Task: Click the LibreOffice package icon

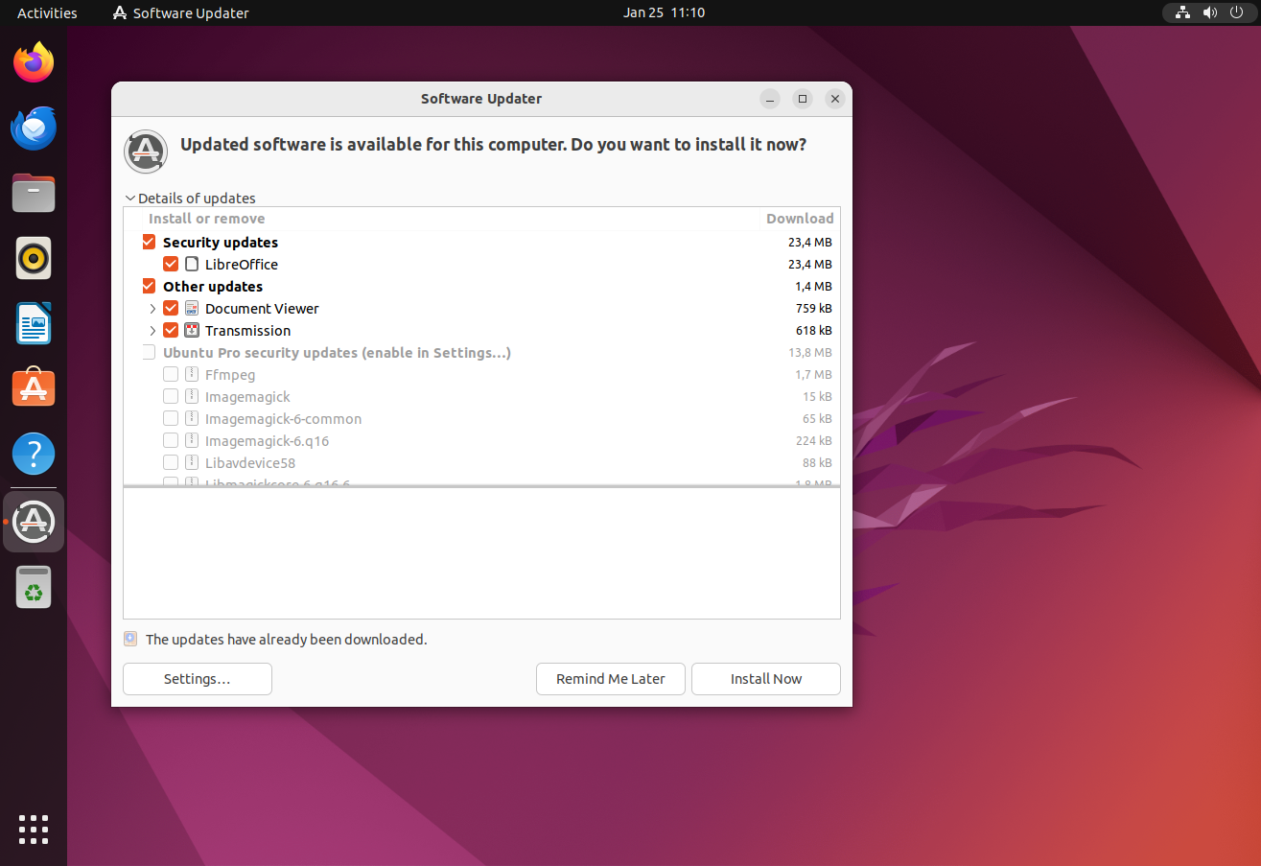Action: pyautogui.click(x=192, y=264)
